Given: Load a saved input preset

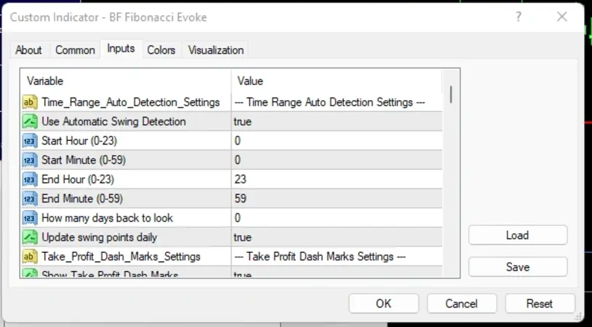Looking at the screenshot, I should coord(518,235).
